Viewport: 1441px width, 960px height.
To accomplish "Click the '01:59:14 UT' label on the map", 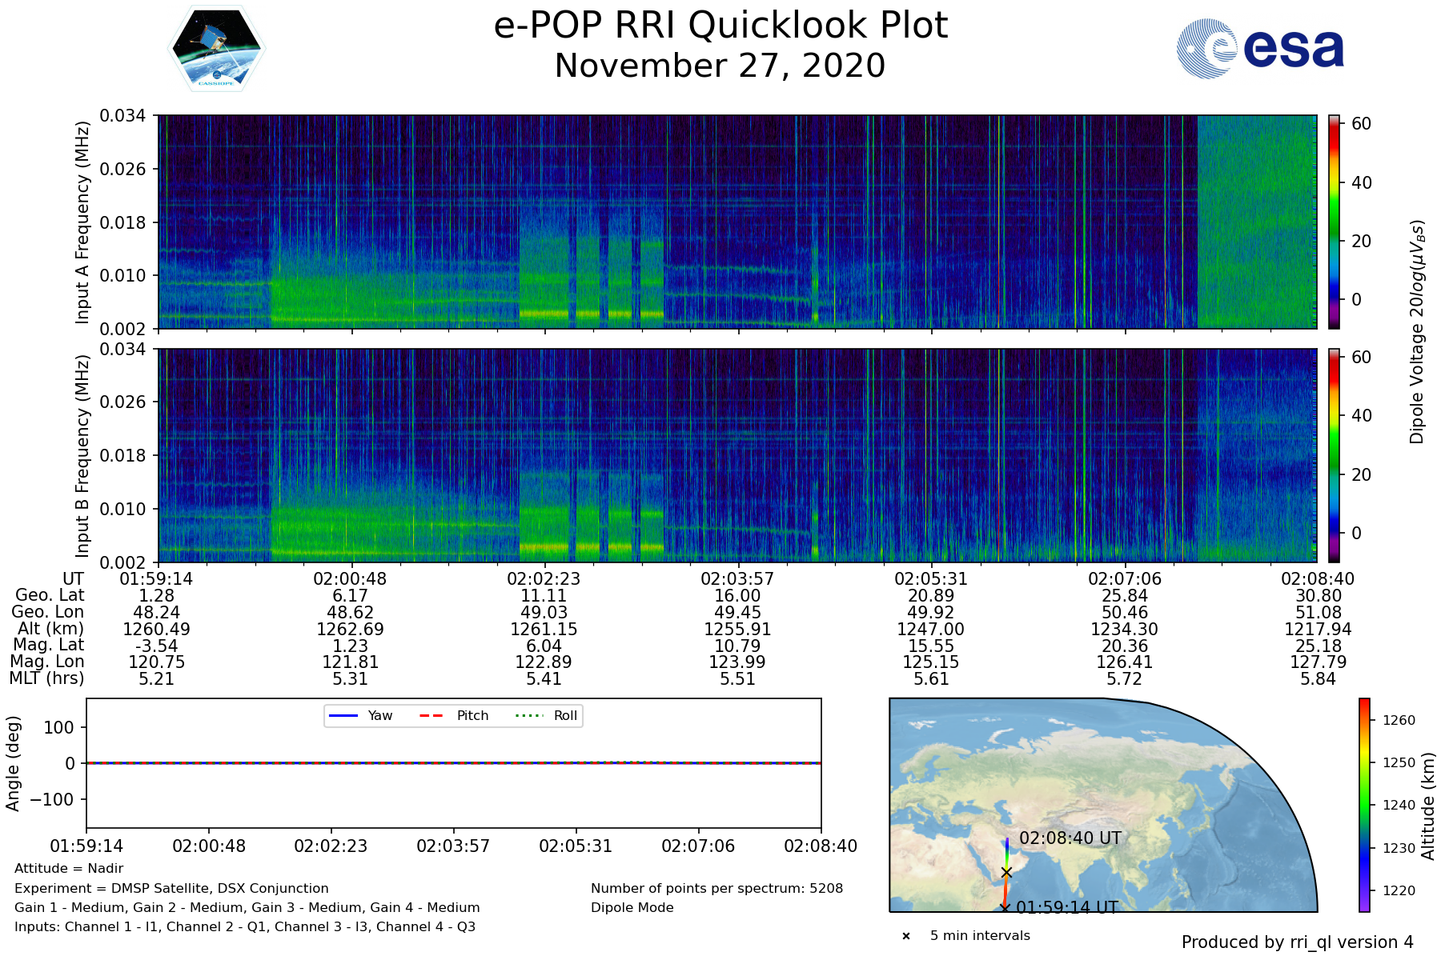I will [x=1067, y=907].
